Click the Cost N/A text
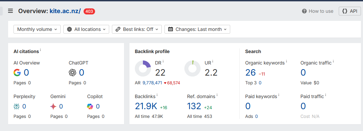Screen dimensions: 363x131 coord(310,117)
